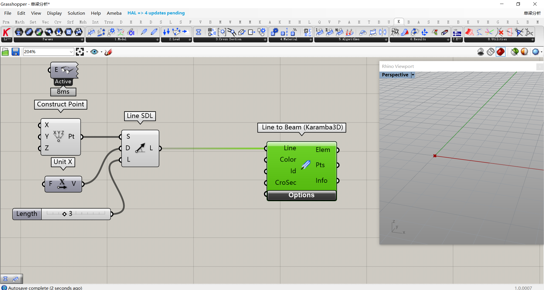This screenshot has height=290, width=544.
Task: Enable shaded preview red cylinder mode
Action: pyautogui.click(x=501, y=52)
